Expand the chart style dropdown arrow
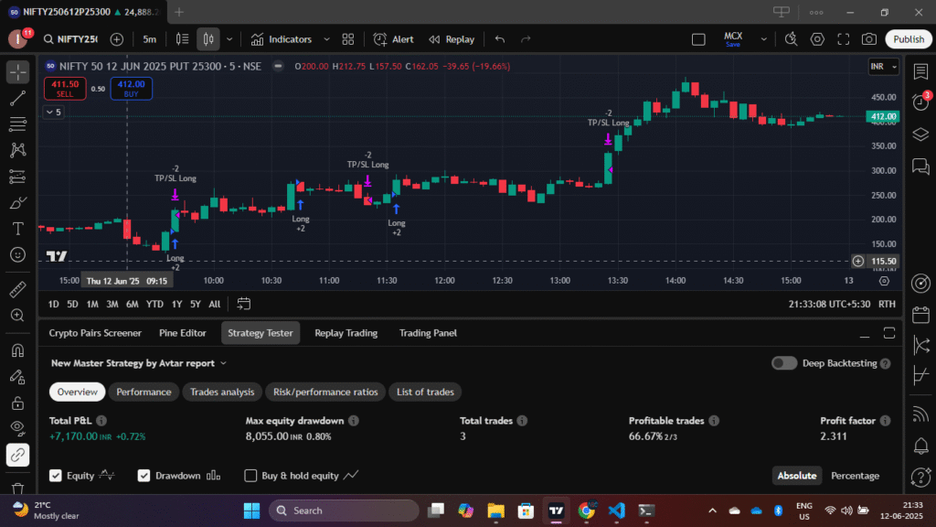The height and width of the screenshot is (527, 936). pos(229,39)
